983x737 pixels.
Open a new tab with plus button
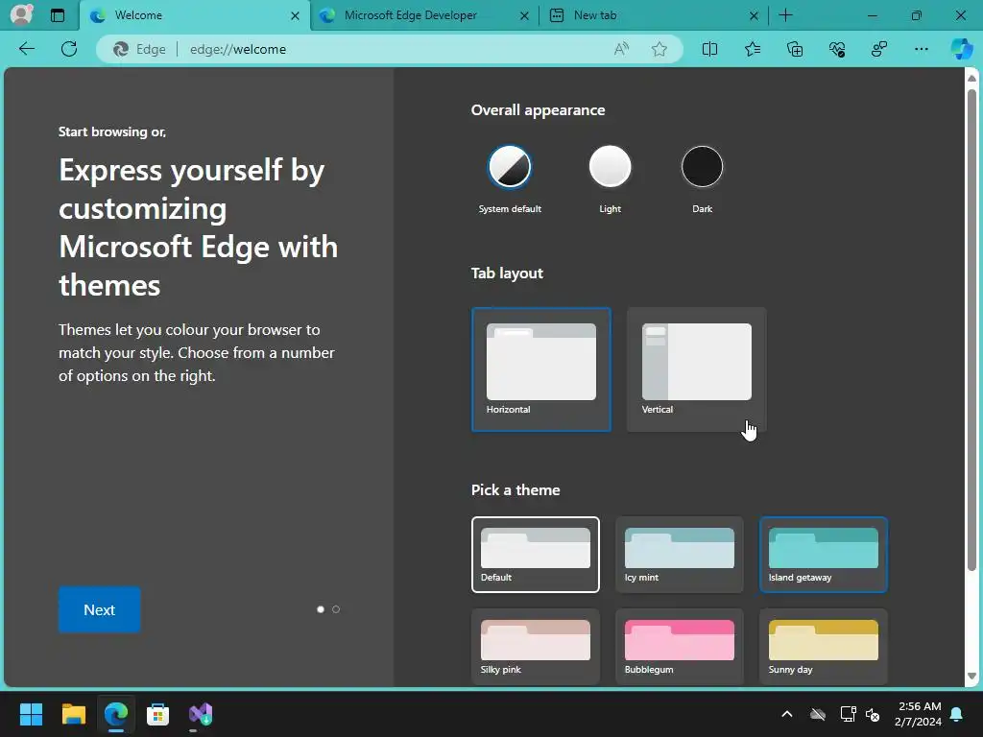click(x=785, y=15)
